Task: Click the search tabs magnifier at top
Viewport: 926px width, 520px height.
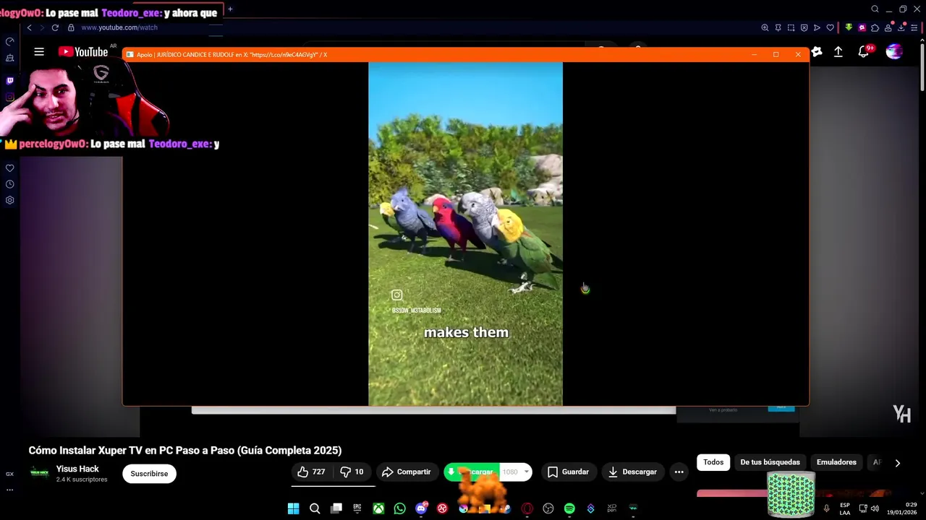Action: tap(875, 9)
